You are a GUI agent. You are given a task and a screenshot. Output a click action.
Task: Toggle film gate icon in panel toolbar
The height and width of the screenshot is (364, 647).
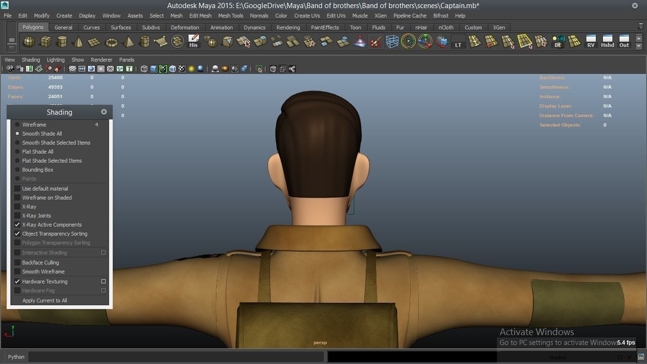(82, 69)
